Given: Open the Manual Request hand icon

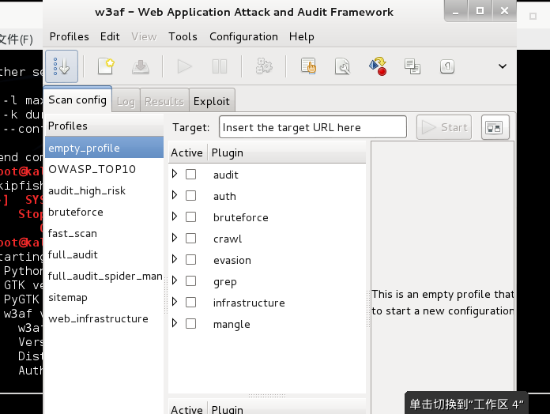Looking at the screenshot, I should [309, 66].
